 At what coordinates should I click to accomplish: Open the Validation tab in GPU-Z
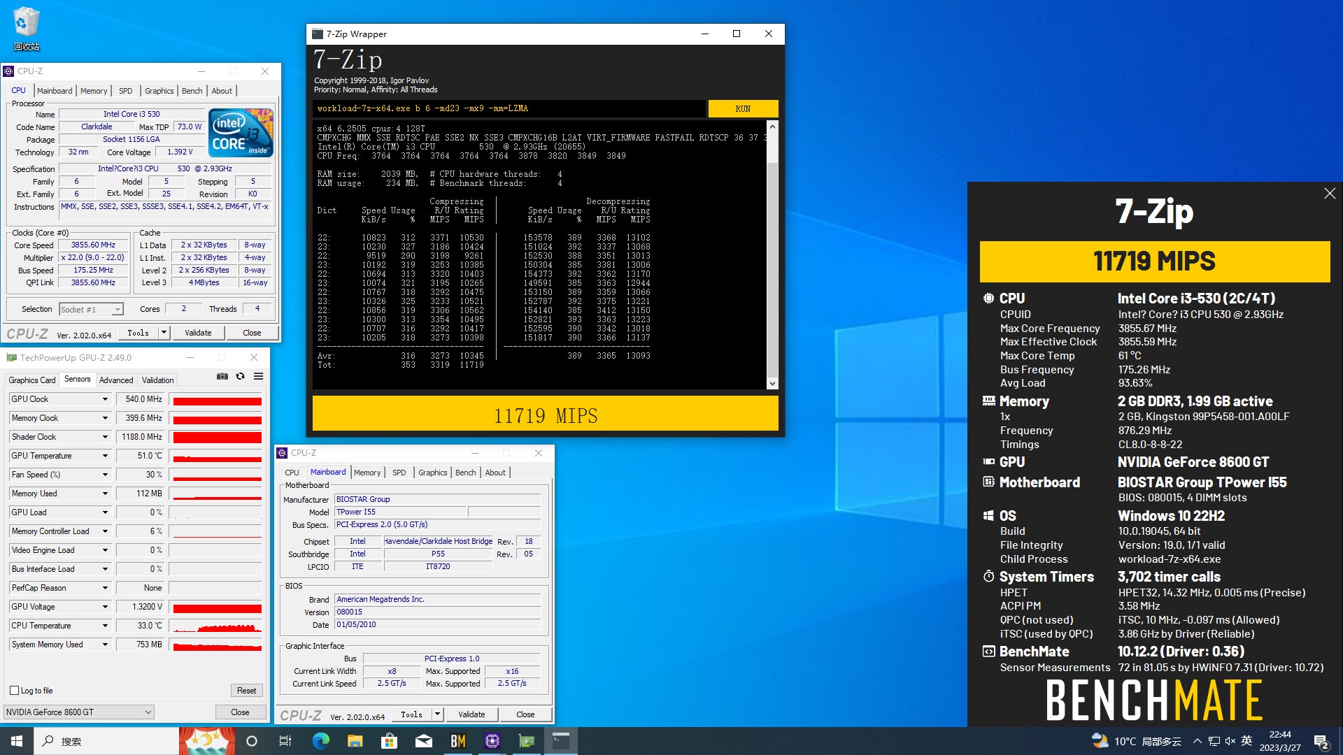coord(157,380)
